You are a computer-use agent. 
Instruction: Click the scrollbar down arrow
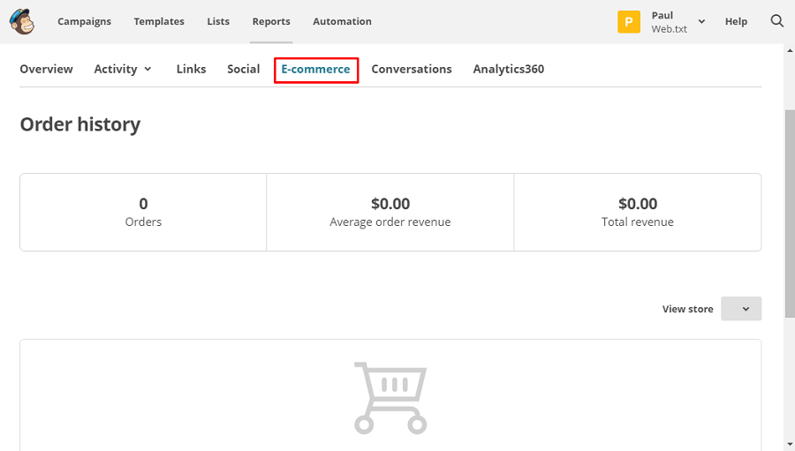[790, 445]
